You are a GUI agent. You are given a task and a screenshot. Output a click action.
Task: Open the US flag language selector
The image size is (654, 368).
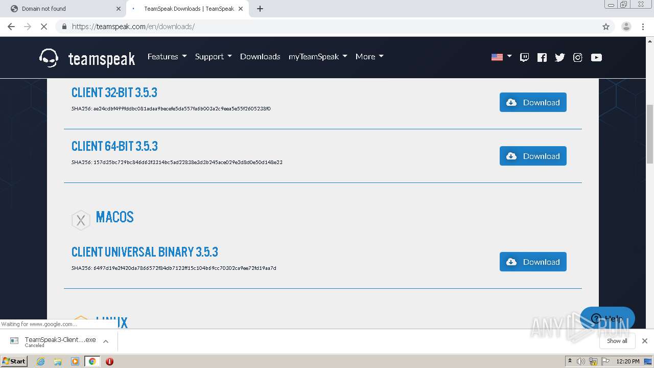click(501, 57)
